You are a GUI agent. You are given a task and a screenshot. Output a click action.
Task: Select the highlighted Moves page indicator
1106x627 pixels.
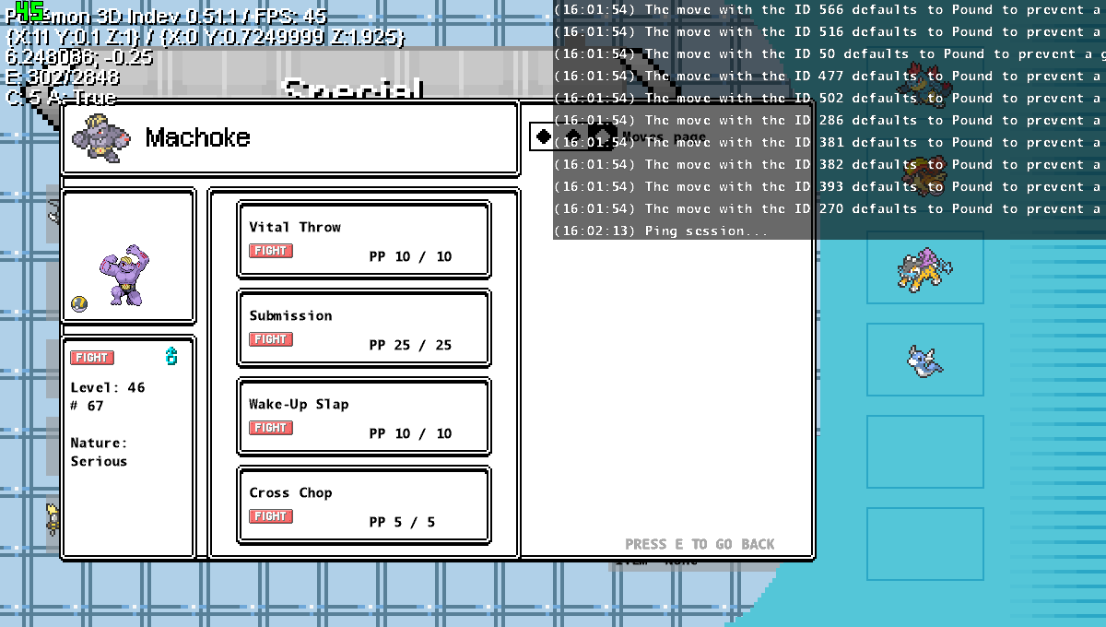tap(603, 136)
